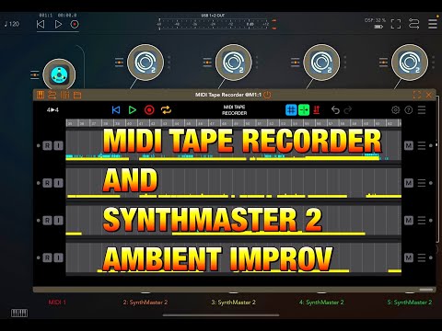This screenshot has width=442, height=331.
Task: Click the bar number timeline ruler
Action: pos(234,123)
